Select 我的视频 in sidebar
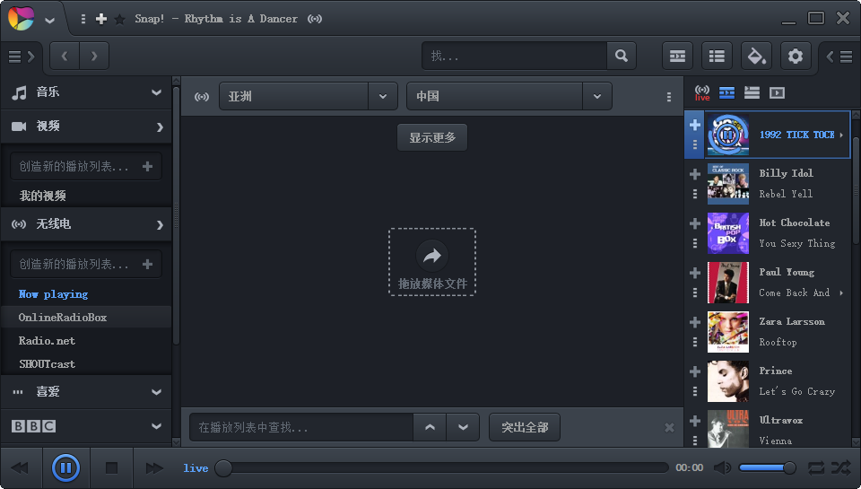The image size is (861, 489). coord(43,196)
